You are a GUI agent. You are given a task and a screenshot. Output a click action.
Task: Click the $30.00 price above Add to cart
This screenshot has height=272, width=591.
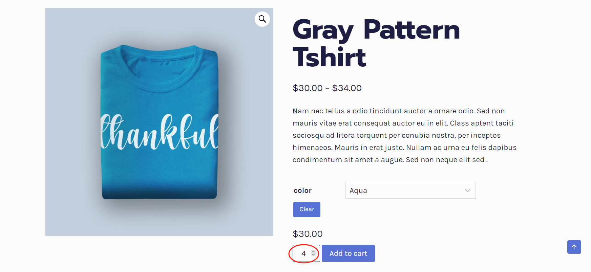308,234
